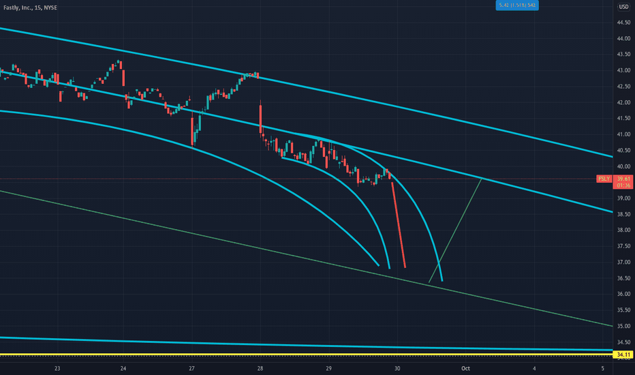This screenshot has height=375, width=635.
Task: Click the 42.00 price axis label
Action: (x=623, y=102)
